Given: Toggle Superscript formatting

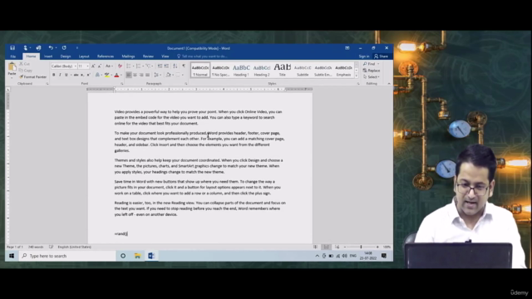Looking at the screenshot, I should pyautogui.click(x=88, y=75).
